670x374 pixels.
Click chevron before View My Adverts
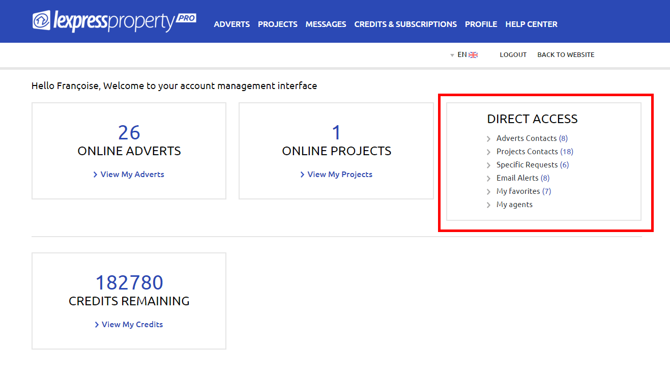[95, 175]
